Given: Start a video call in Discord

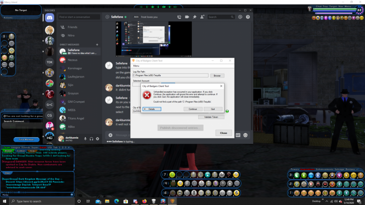Looking at the screenshot, I should pos(187,17).
